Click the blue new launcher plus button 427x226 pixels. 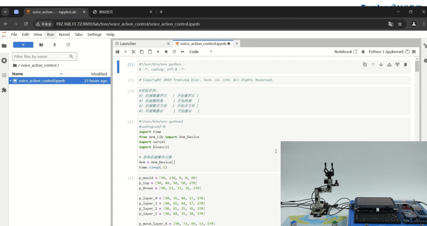point(23,45)
